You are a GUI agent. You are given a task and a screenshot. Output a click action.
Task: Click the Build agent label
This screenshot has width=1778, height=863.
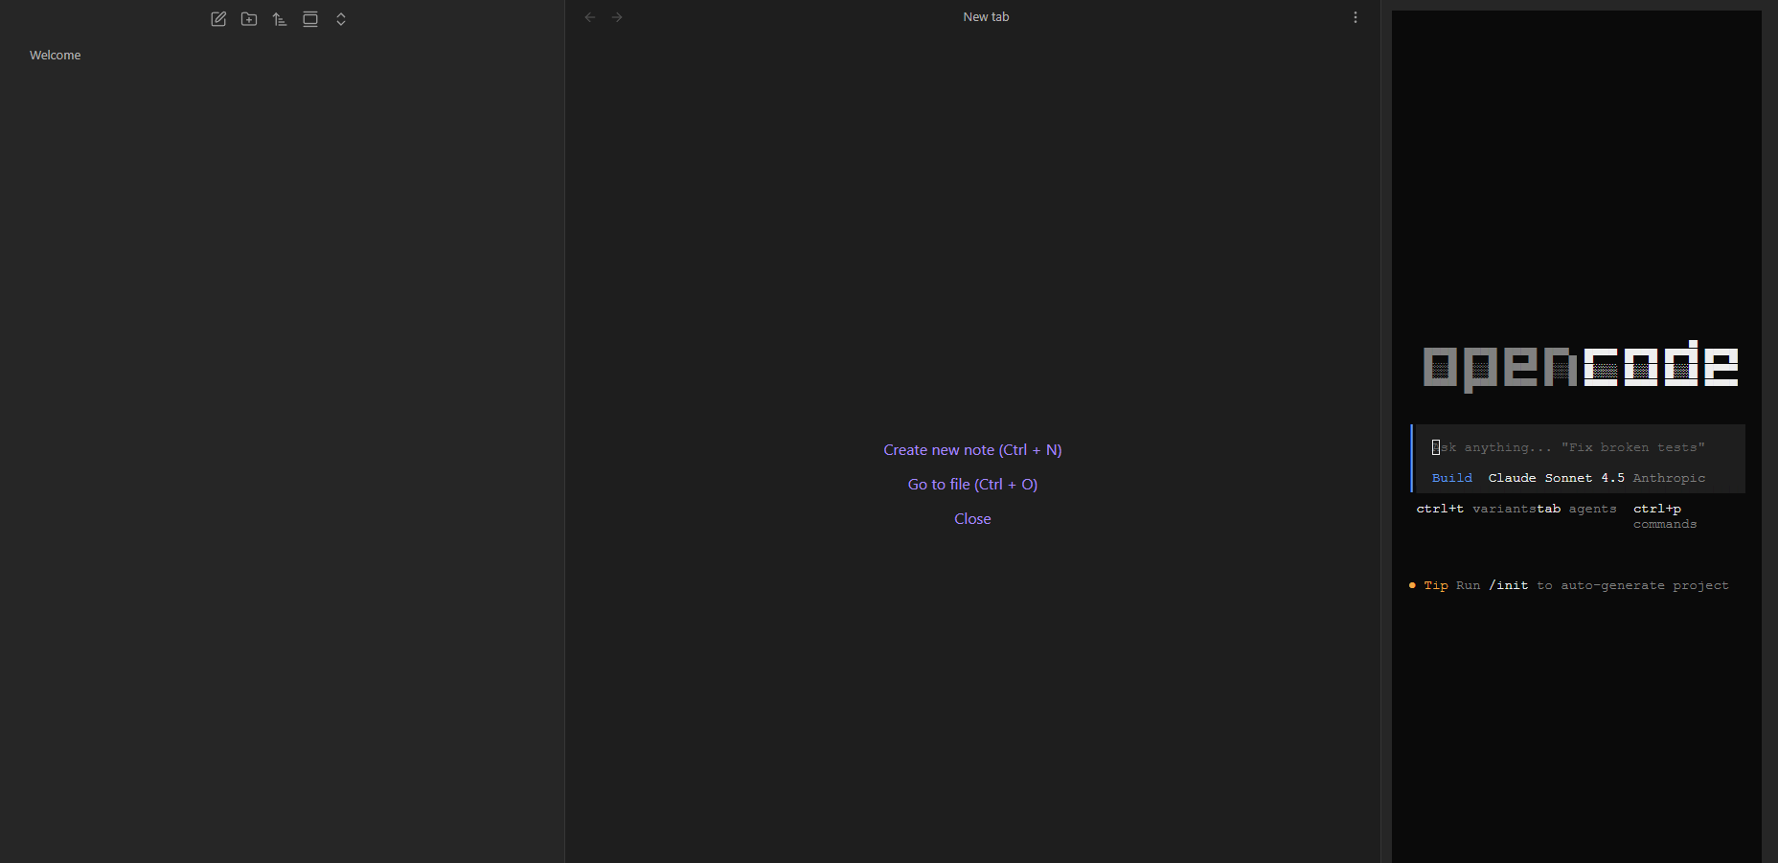pyautogui.click(x=1451, y=478)
